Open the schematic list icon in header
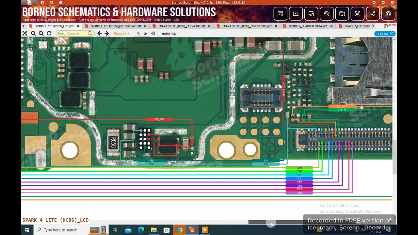This screenshot has height=235, width=418. point(280,14)
